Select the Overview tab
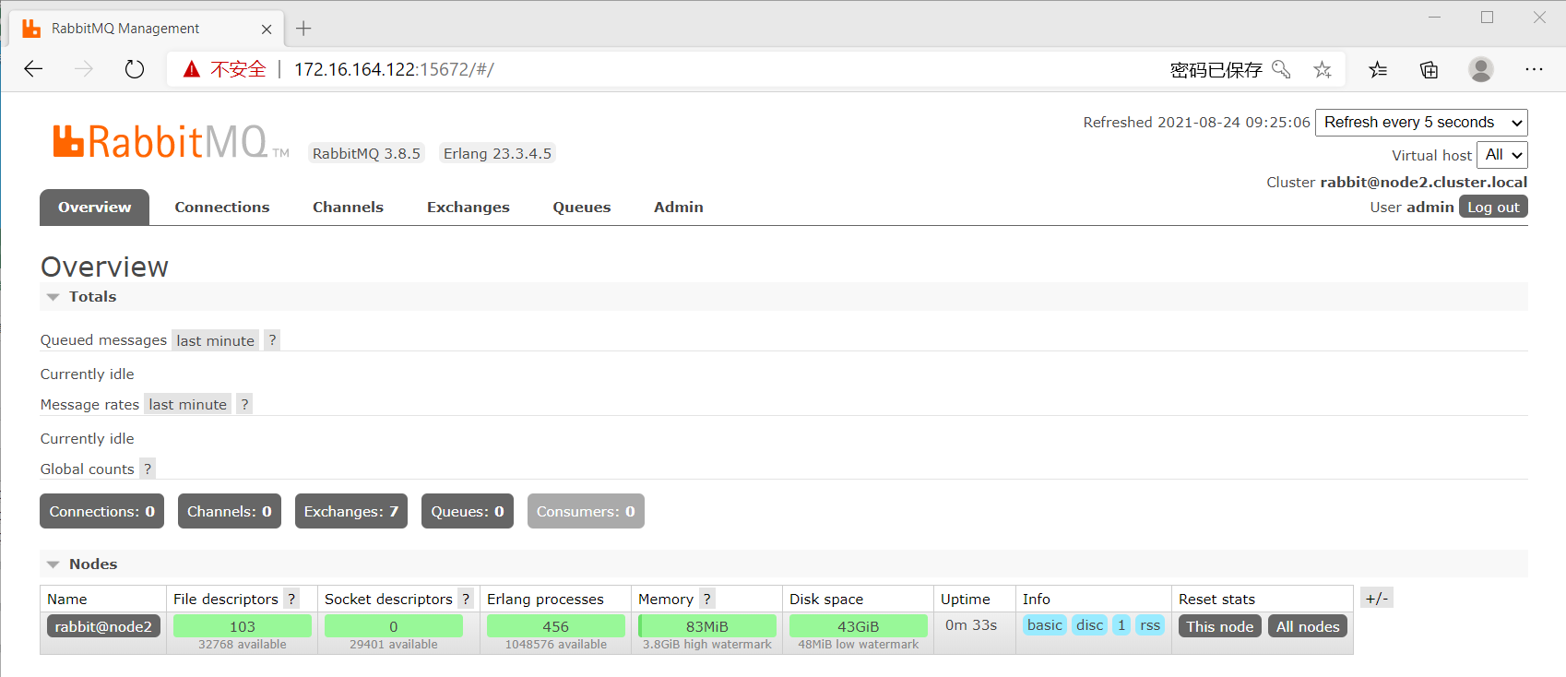Screen dimensions: 1566x677 [94, 208]
